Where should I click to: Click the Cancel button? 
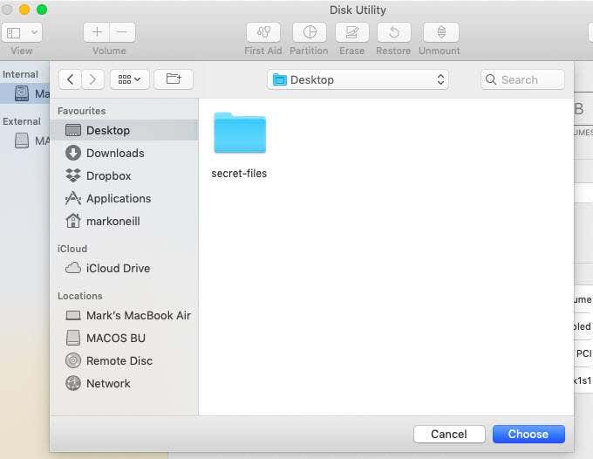[449, 434]
